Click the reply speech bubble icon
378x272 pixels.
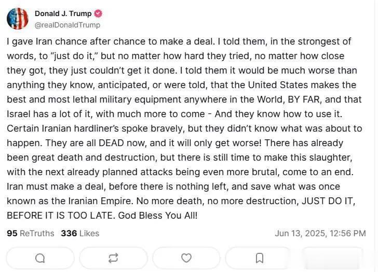click(40, 259)
